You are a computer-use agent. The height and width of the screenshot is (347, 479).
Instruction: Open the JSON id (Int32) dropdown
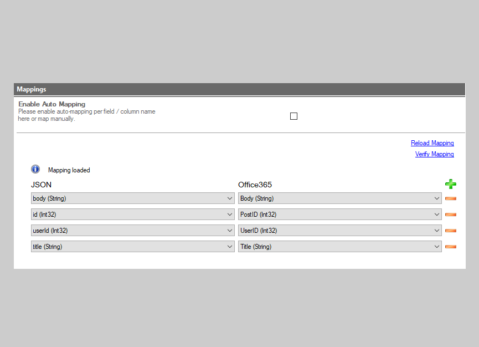133,215
